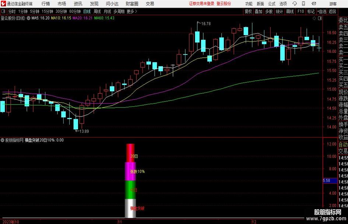Open the mail envelope icon

tap(314, 4)
